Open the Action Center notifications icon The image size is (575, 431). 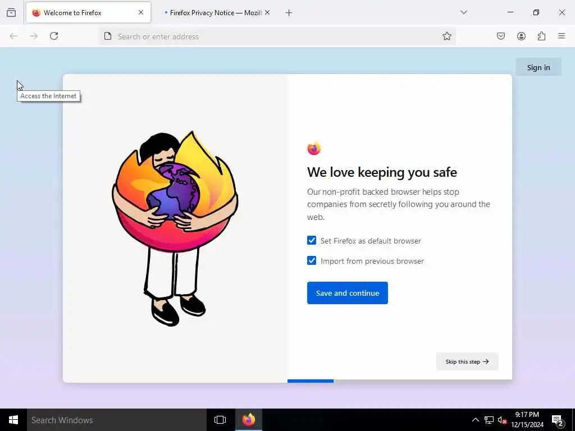[x=558, y=420]
